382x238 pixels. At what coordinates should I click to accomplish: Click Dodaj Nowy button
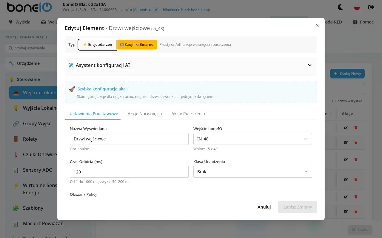click(347, 73)
